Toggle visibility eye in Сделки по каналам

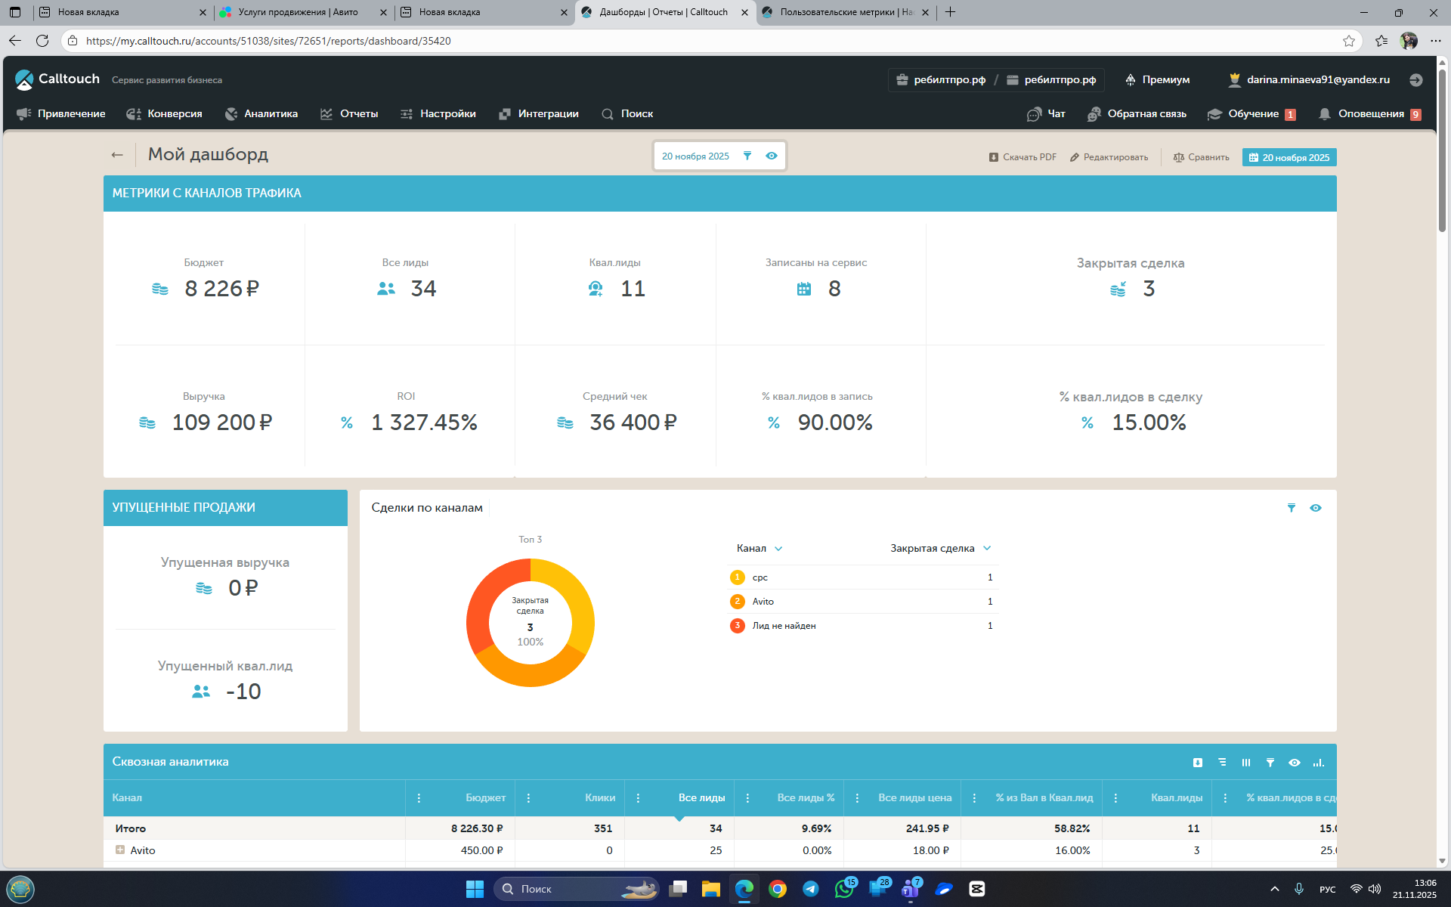1316,508
